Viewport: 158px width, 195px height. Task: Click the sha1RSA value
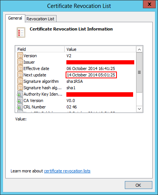[x=75, y=81]
